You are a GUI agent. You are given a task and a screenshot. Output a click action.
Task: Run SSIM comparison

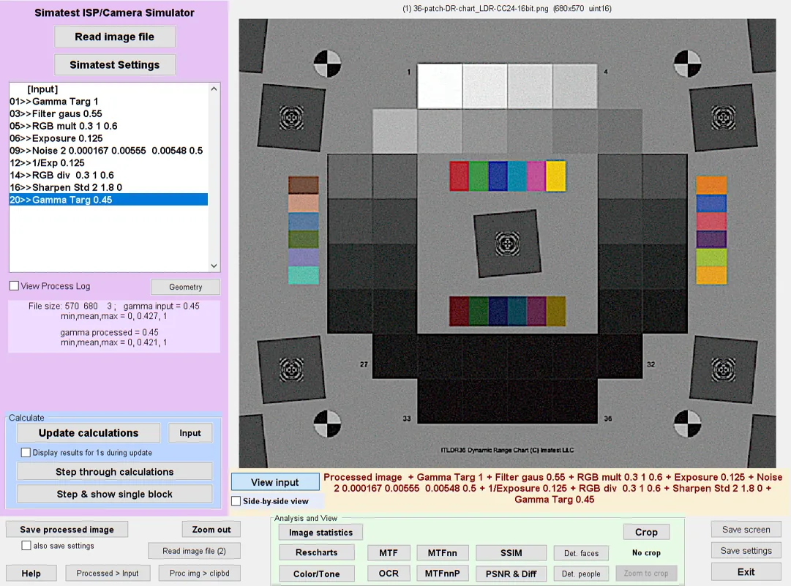(x=511, y=553)
